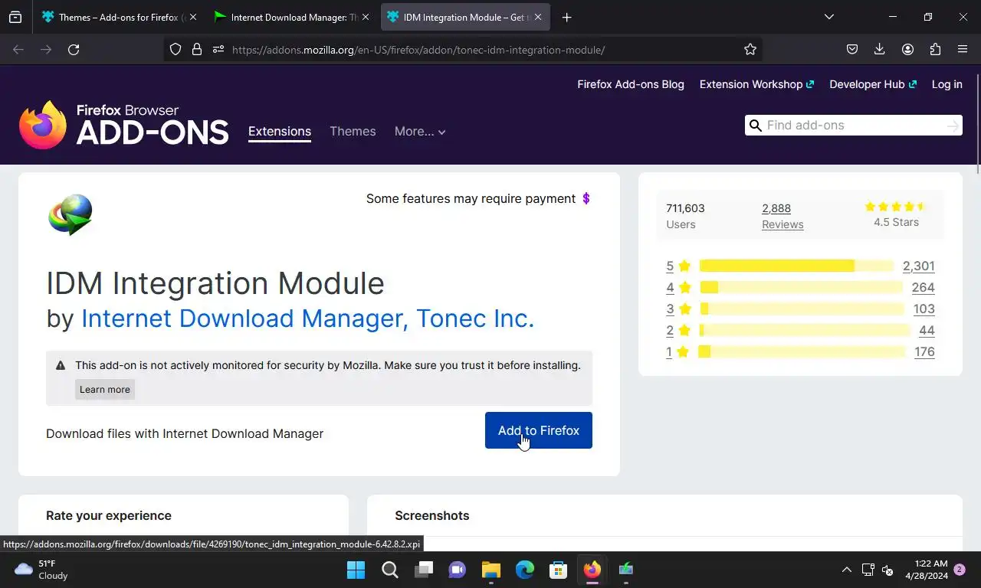Open File Explorer from the taskbar
Viewport: 981px width, 588px height.
point(490,570)
